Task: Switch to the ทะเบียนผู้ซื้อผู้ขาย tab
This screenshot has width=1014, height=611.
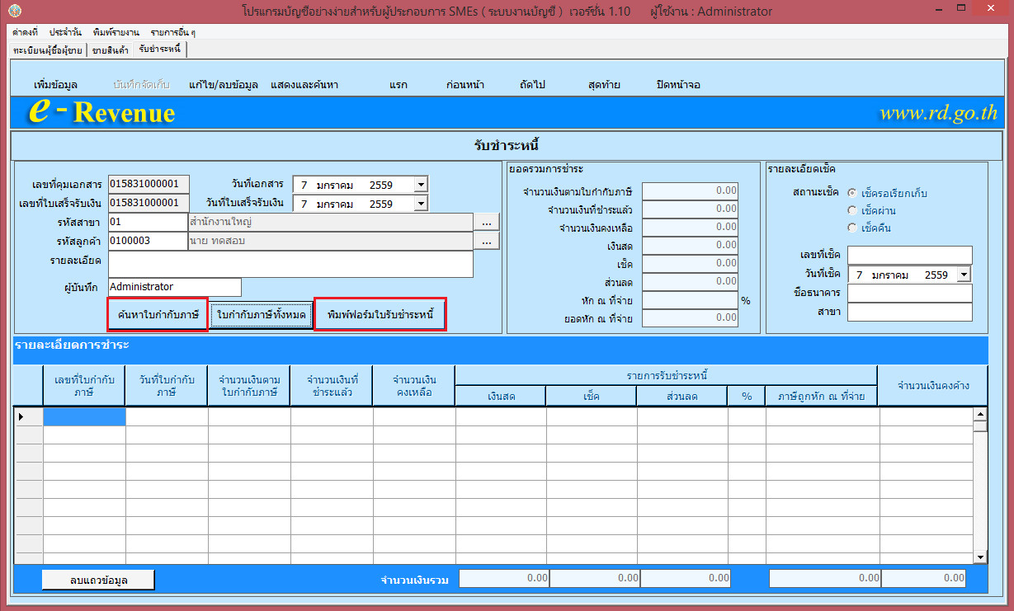Action: 48,50
